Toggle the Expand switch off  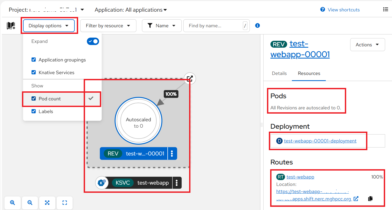93,41
